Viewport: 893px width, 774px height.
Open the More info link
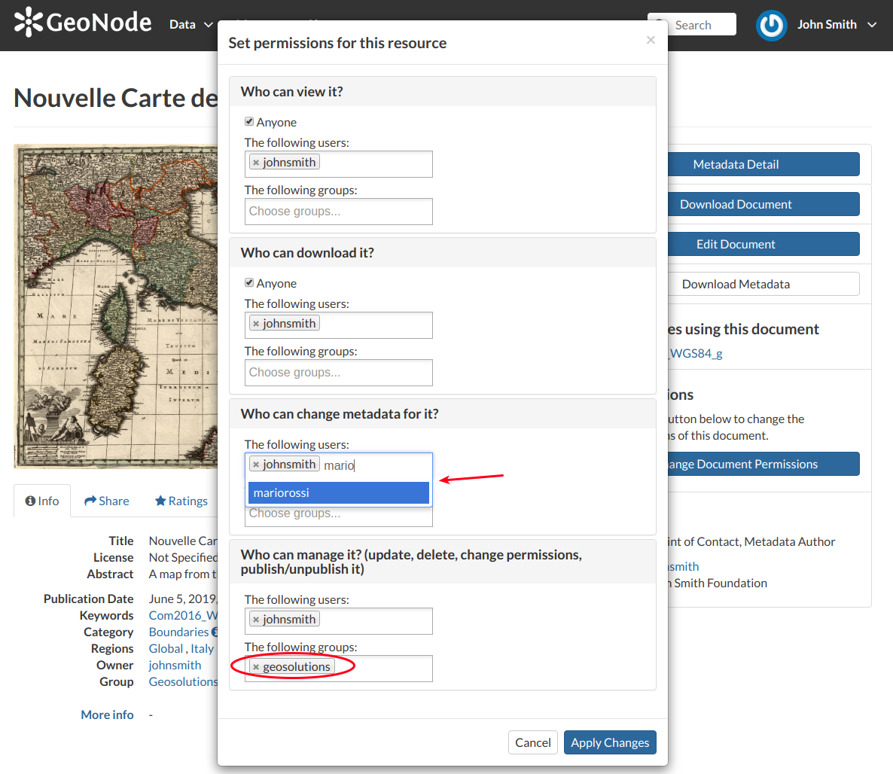click(x=107, y=715)
